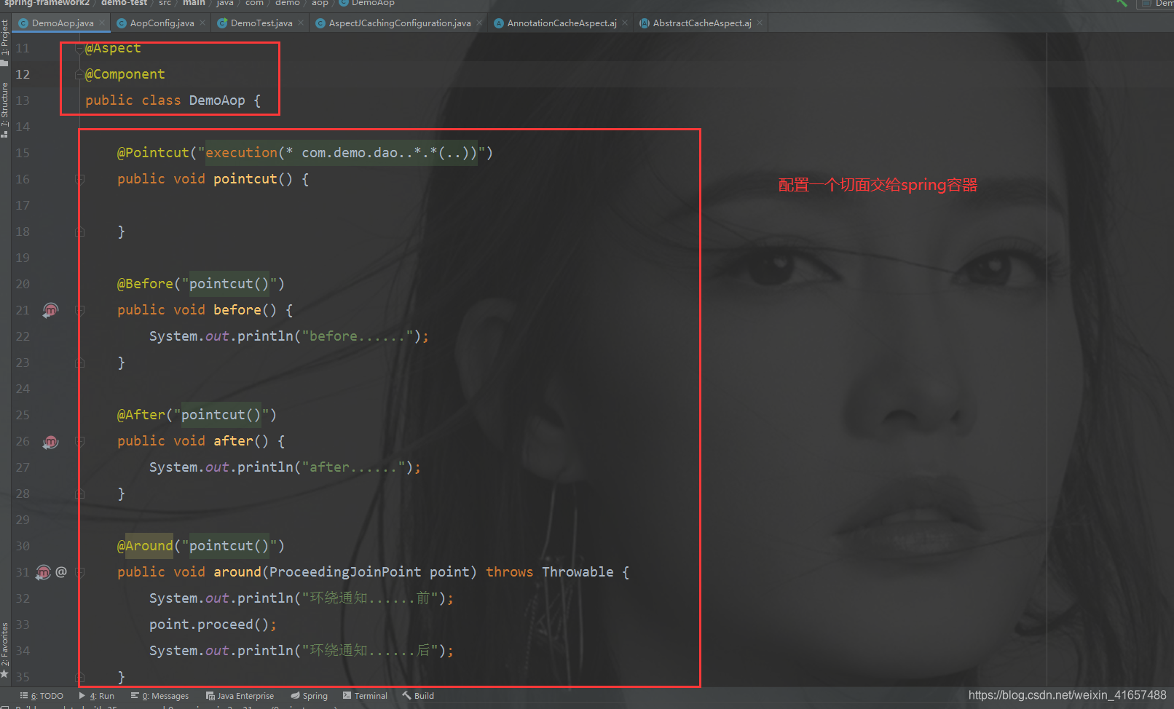The height and width of the screenshot is (709, 1174).
Task: Click the @Component annotation on line 12
Action: point(125,74)
